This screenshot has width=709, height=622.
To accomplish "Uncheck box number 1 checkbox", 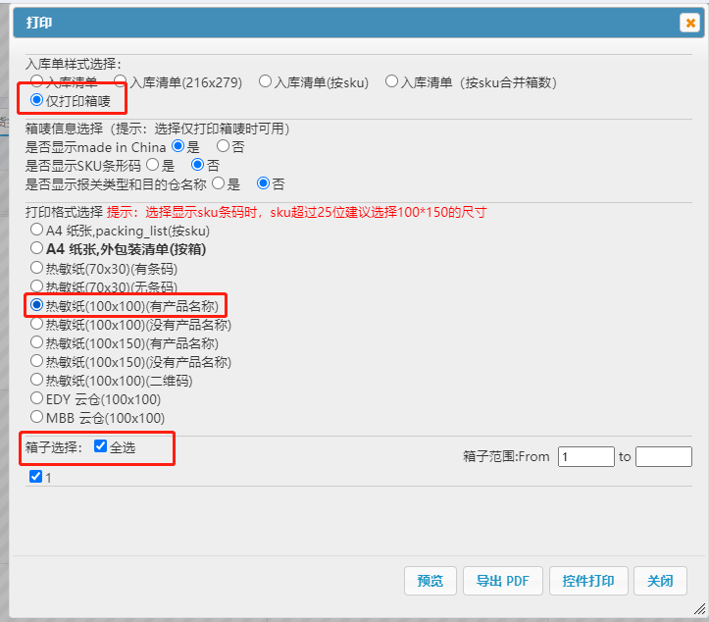I will tap(36, 477).
